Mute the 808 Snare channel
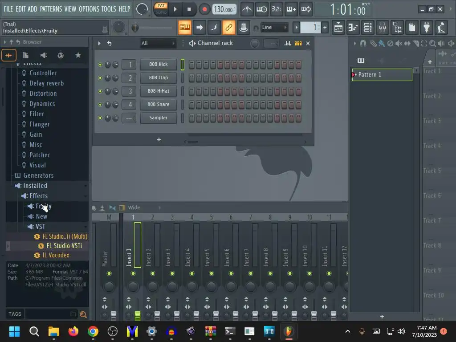This screenshot has height=342, width=456. coord(100,105)
